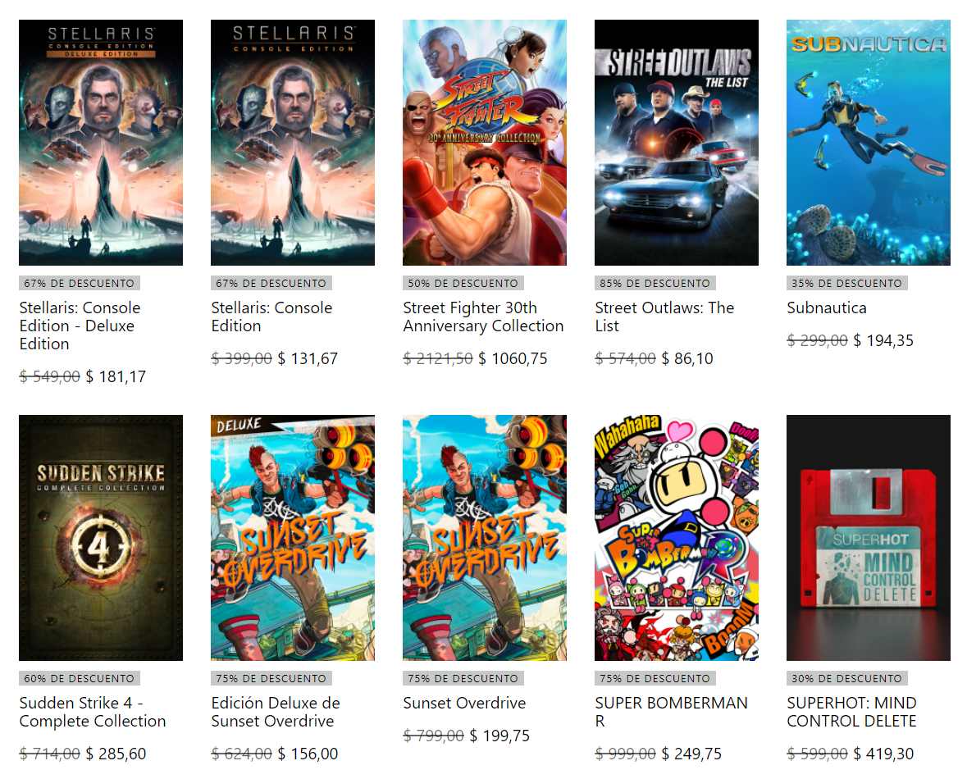967x779 pixels.
Task: Click the $ 285,60 Sudden Strike price
Action: coord(116,754)
